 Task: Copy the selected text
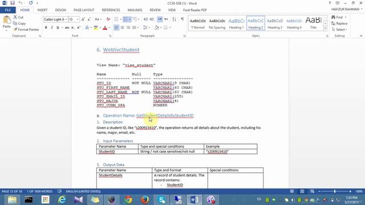[19, 23]
